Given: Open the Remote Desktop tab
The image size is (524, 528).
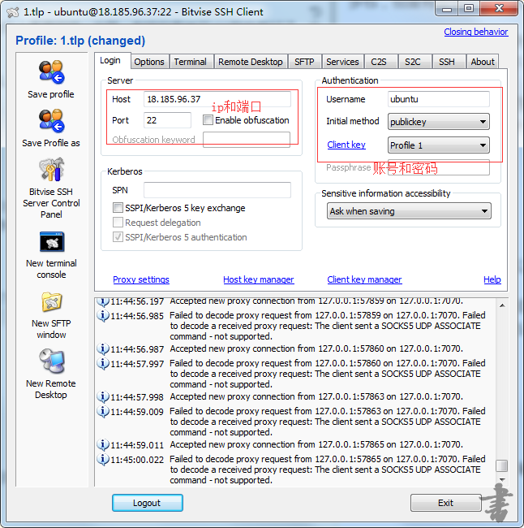Looking at the screenshot, I should point(251,62).
